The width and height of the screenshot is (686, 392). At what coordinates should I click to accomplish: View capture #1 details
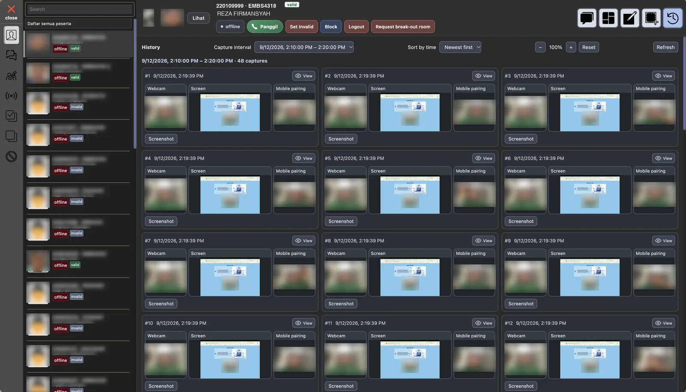tap(304, 76)
